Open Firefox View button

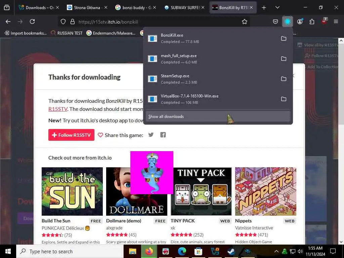(7, 7)
